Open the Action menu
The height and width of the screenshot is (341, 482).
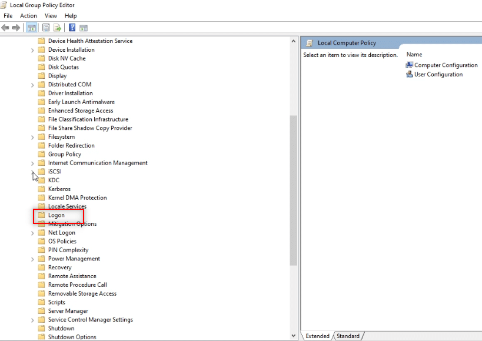29,16
